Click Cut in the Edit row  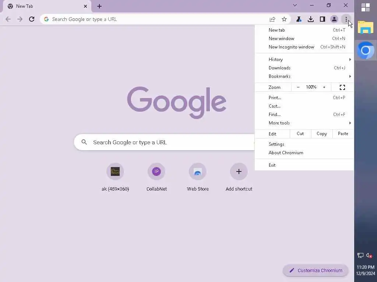pos(300,134)
